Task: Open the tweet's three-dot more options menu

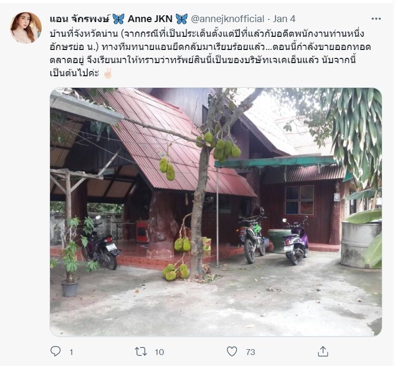Action: [x=376, y=18]
